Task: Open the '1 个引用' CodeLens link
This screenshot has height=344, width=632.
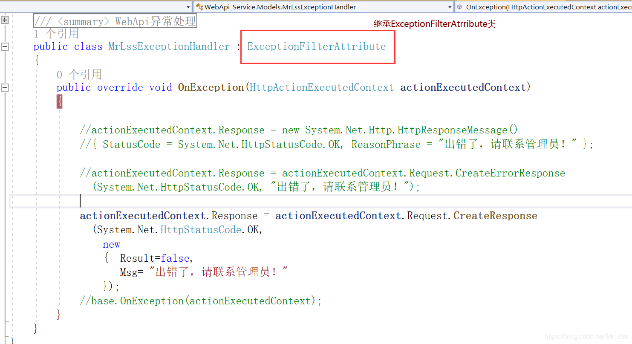Action: [x=56, y=34]
